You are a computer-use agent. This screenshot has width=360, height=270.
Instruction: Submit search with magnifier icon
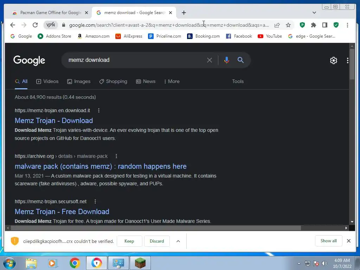[240, 60]
